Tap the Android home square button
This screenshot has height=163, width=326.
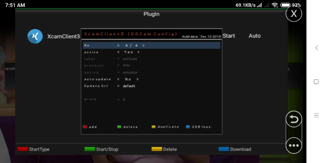tap(316, 82)
